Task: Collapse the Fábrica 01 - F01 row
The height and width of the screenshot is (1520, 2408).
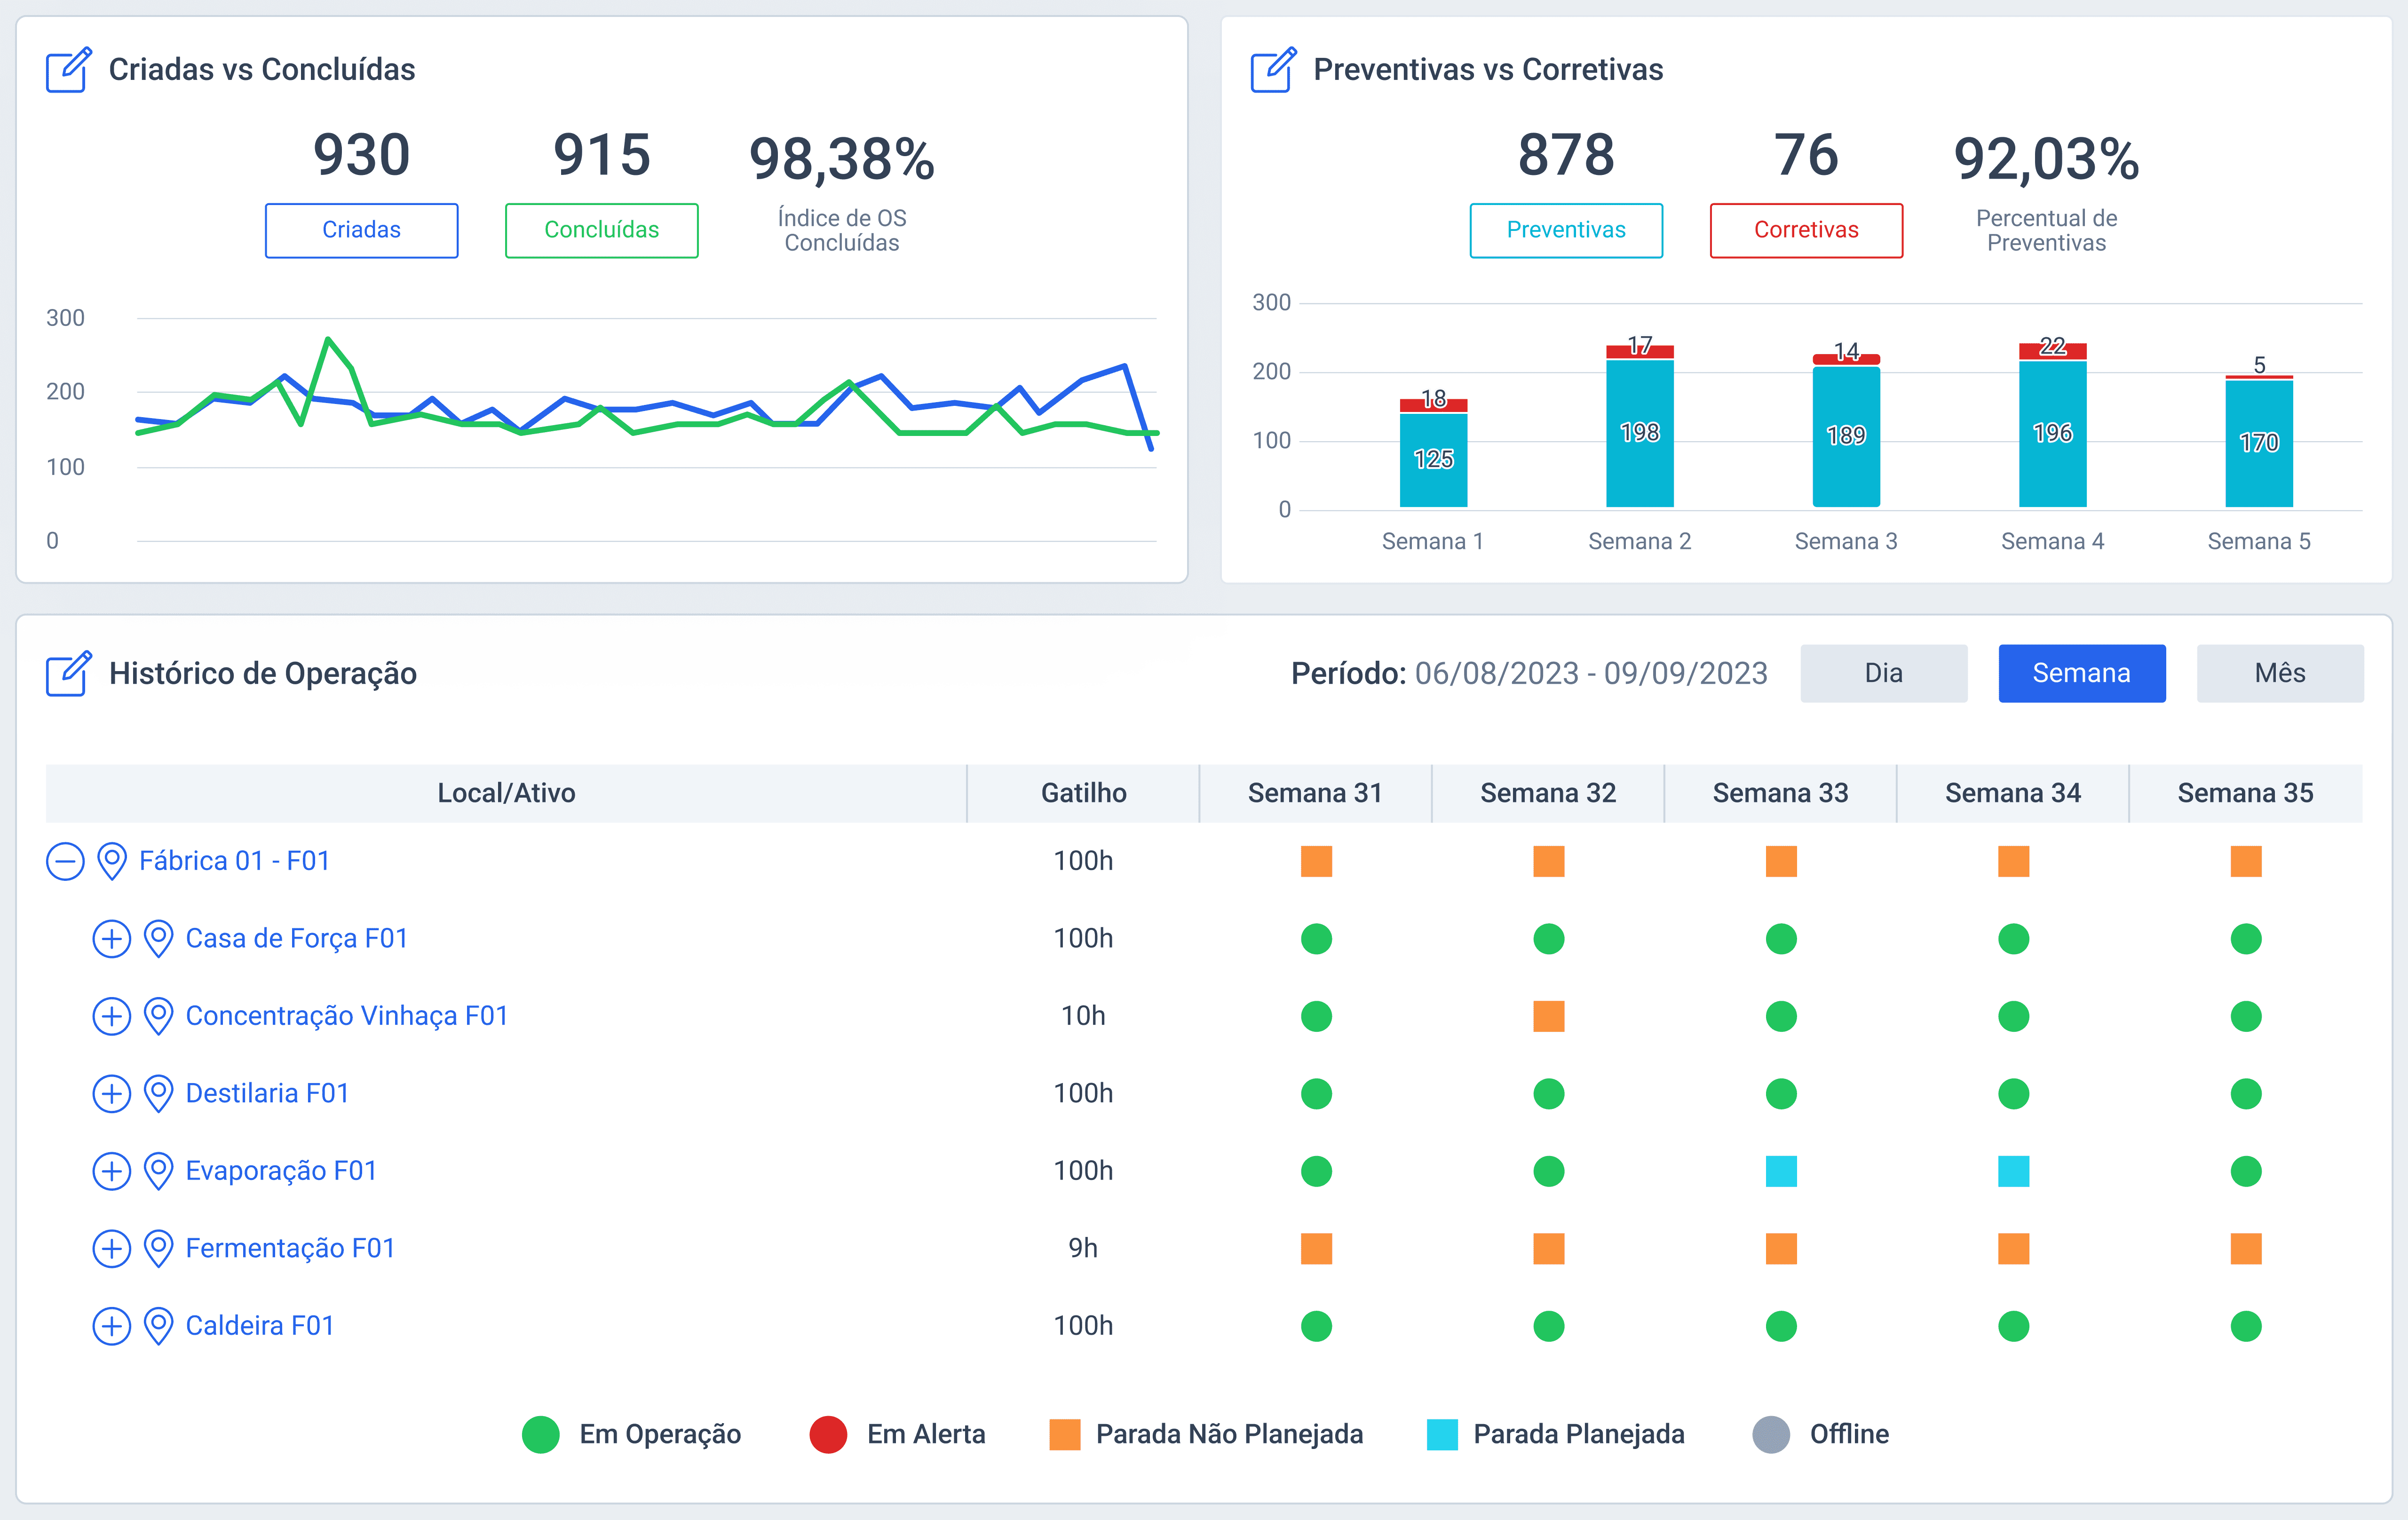Action: click(x=65, y=861)
